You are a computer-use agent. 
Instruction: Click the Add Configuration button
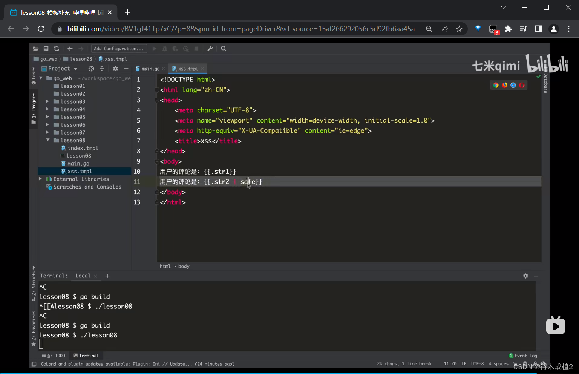[x=119, y=49]
